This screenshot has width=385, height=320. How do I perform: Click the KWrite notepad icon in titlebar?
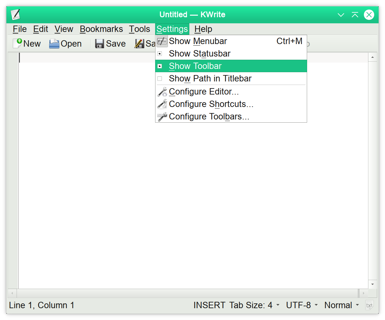click(15, 15)
